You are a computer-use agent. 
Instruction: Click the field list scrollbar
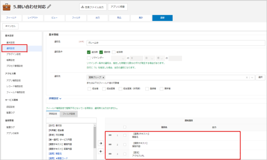point(95,138)
